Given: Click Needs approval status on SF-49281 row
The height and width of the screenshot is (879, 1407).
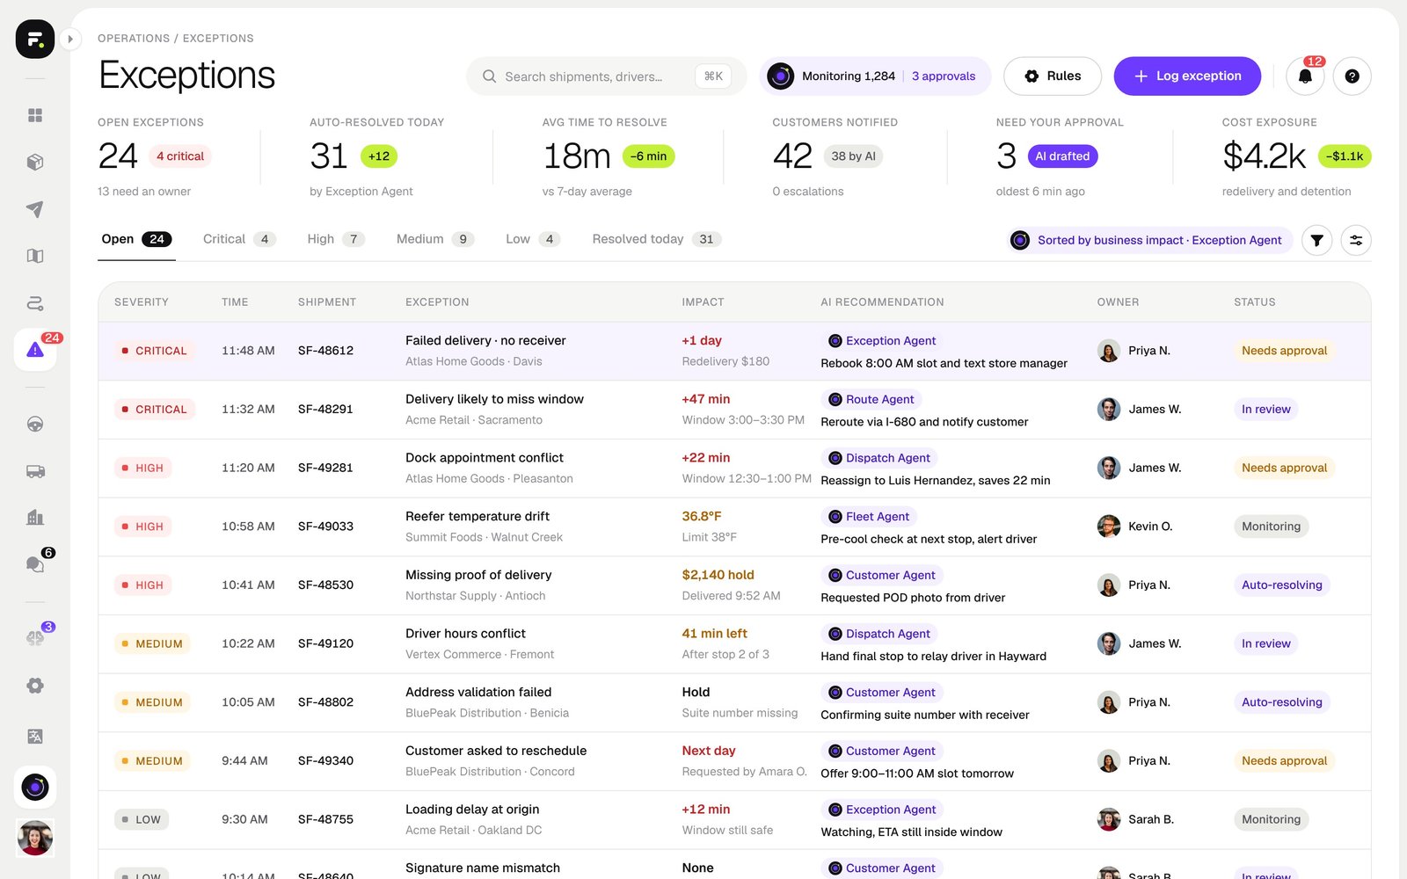Looking at the screenshot, I should click(x=1284, y=469).
